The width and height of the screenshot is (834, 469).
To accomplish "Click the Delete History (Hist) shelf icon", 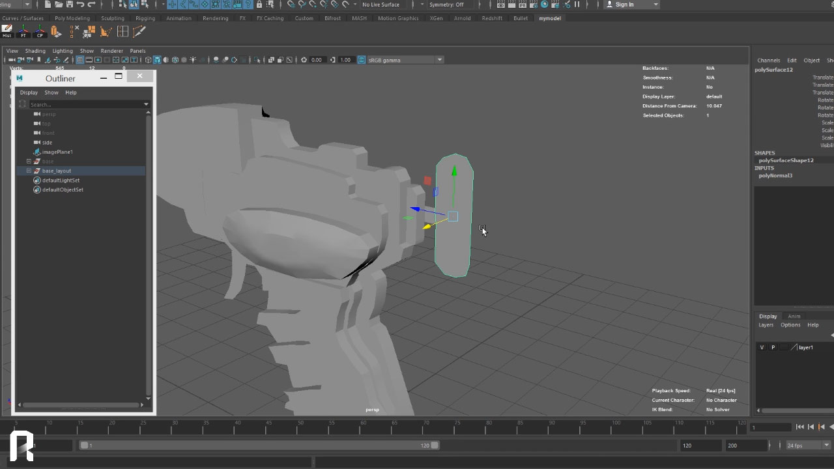I will click(7, 31).
